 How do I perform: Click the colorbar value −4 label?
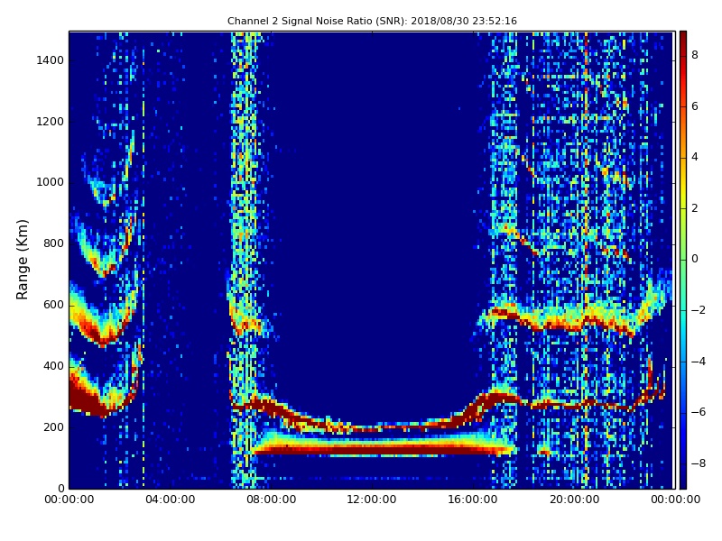[x=699, y=362]
